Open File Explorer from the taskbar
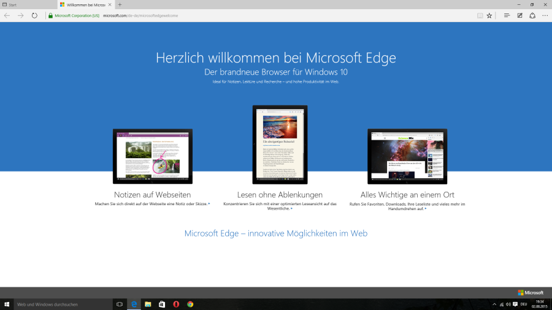The image size is (552, 310). (x=148, y=304)
